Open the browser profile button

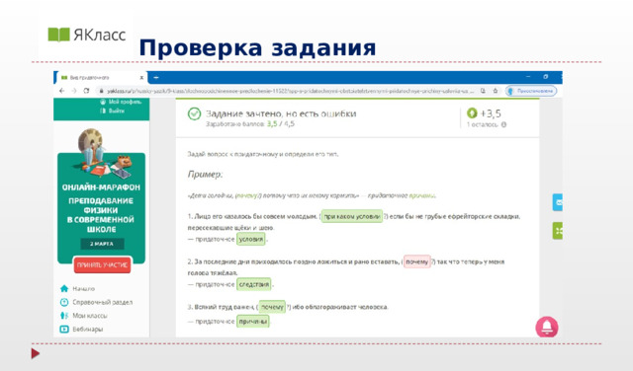[x=531, y=91]
